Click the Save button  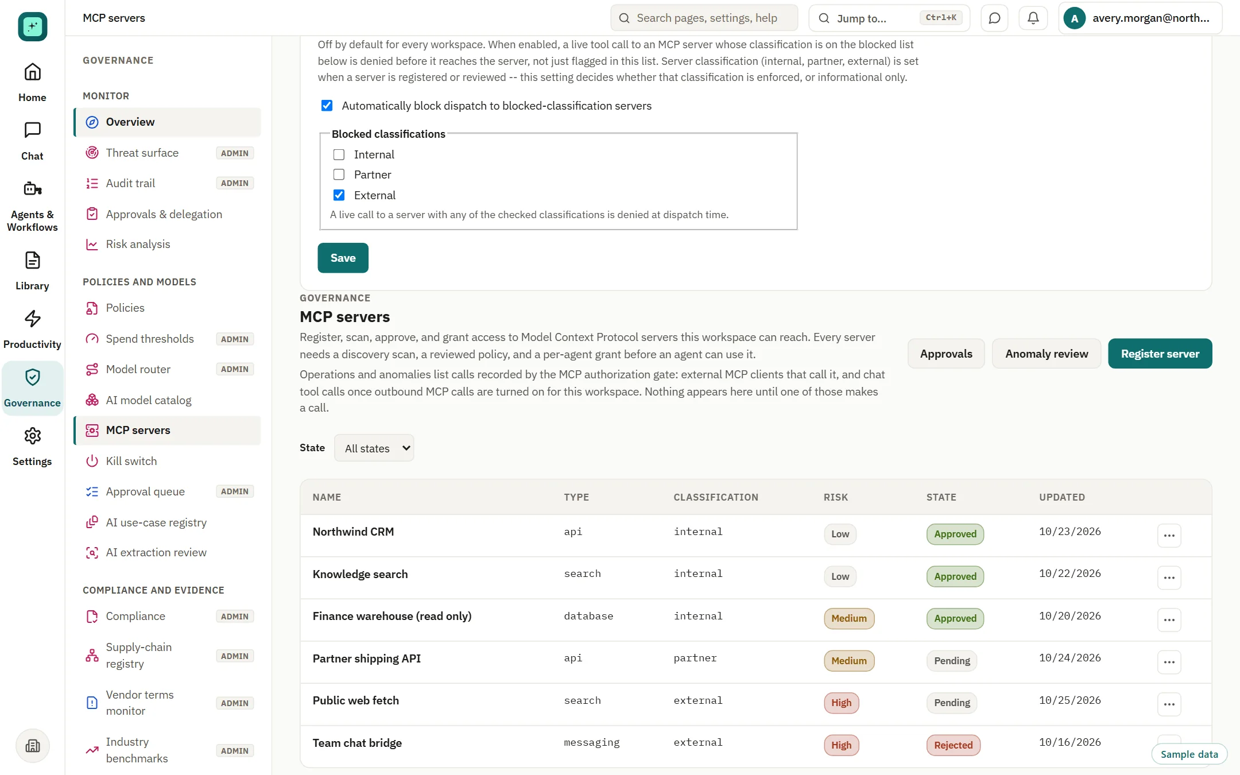click(343, 258)
